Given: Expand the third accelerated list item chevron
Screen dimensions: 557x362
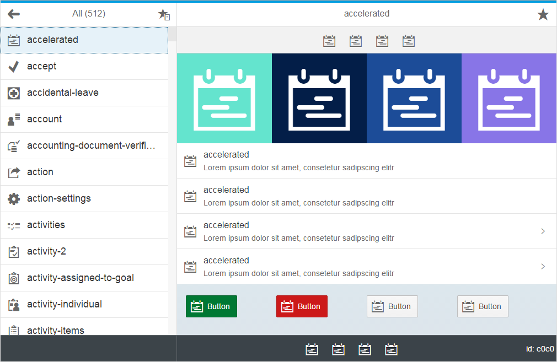Looking at the screenshot, I should click(542, 231).
